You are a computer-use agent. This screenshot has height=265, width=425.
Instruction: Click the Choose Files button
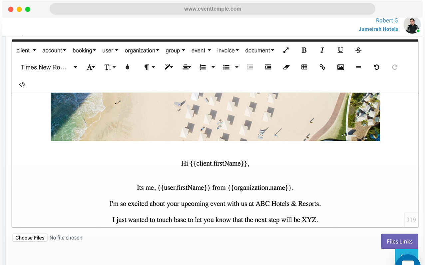[30, 238]
